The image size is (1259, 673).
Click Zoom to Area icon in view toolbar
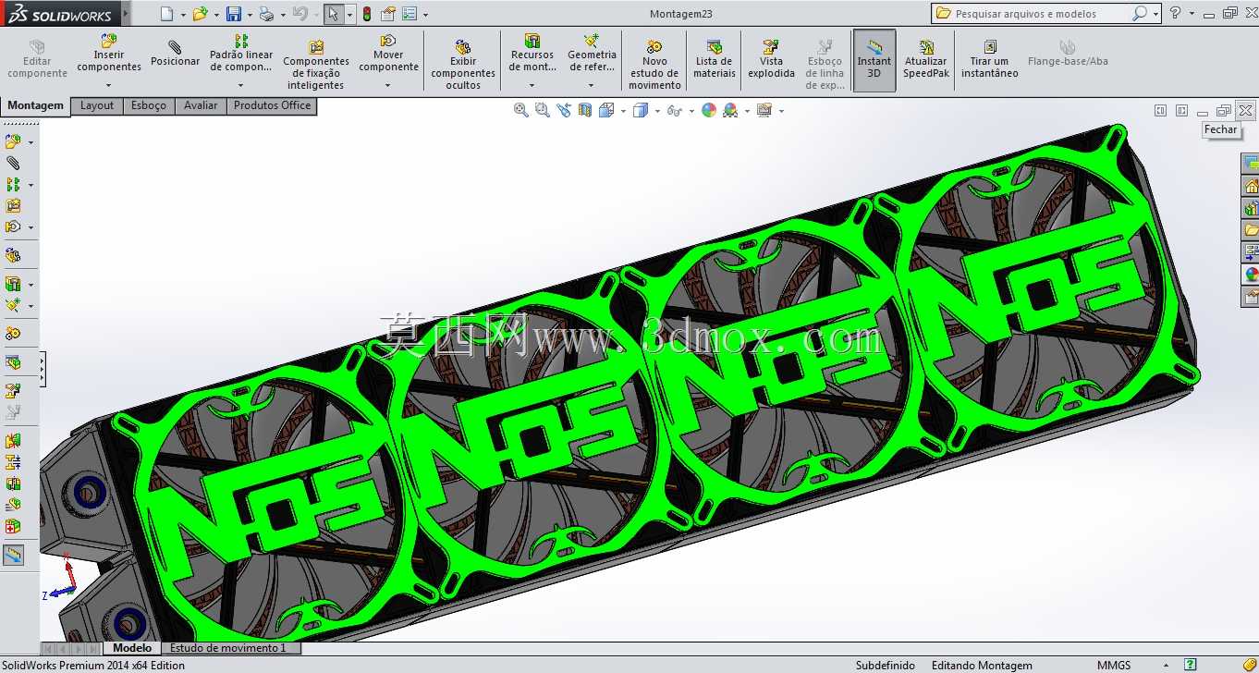click(543, 111)
